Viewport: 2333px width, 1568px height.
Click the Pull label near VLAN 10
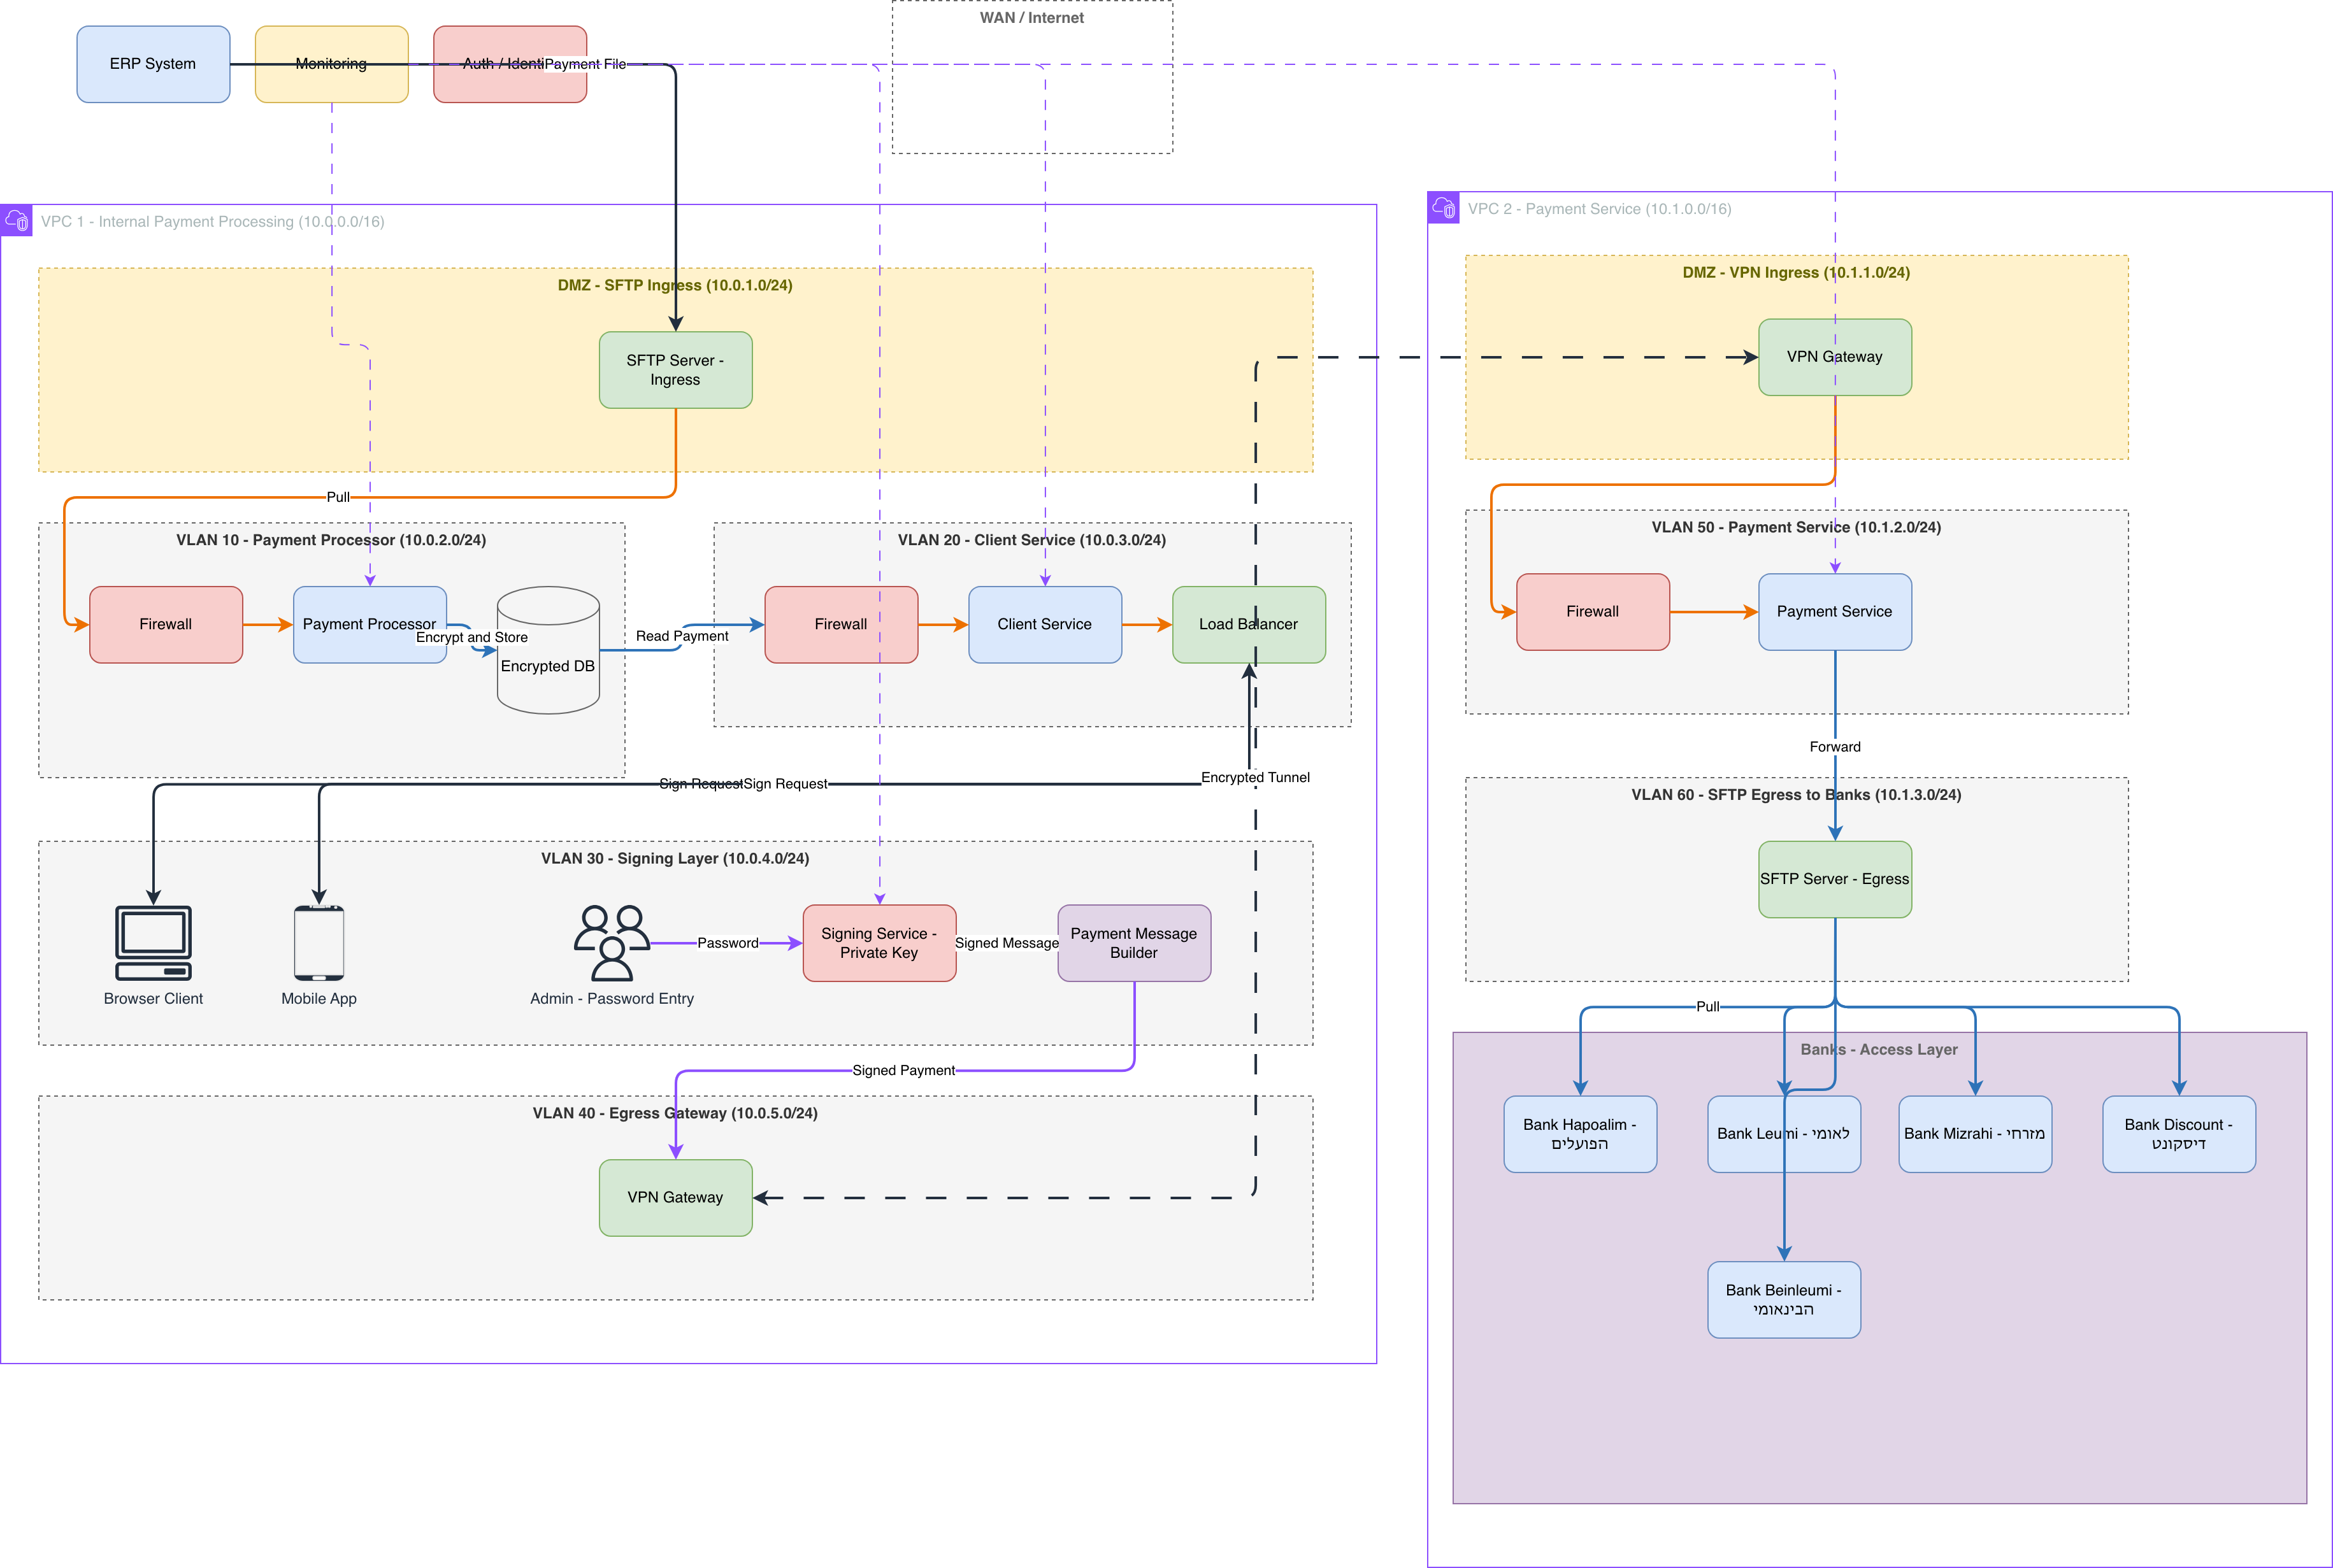tap(338, 497)
